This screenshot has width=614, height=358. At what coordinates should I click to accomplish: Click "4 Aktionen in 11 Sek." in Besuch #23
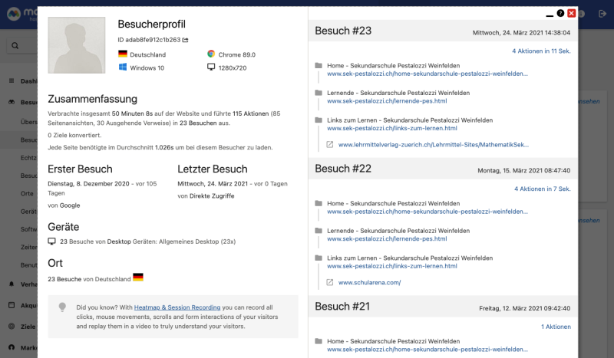541,51
